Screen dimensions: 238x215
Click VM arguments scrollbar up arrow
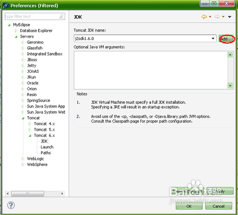pyautogui.click(x=230, y=55)
